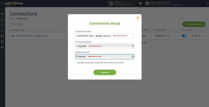Open the connections sitemap sidebar icon

[2, 19]
